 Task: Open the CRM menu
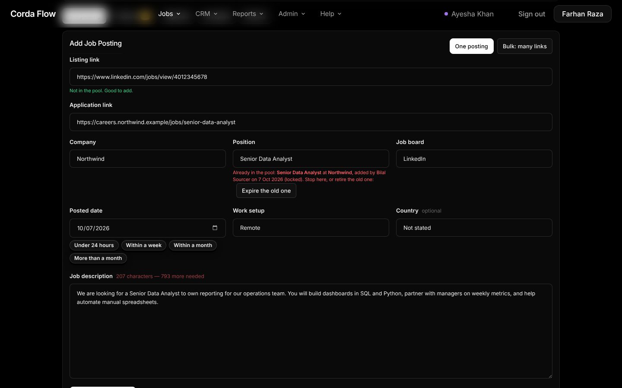(206, 14)
